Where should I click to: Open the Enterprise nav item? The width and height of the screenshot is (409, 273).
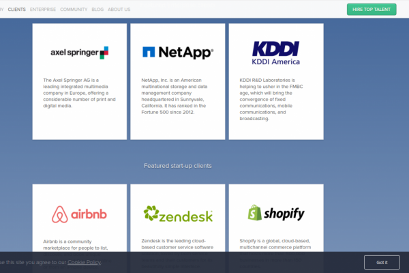(43, 10)
